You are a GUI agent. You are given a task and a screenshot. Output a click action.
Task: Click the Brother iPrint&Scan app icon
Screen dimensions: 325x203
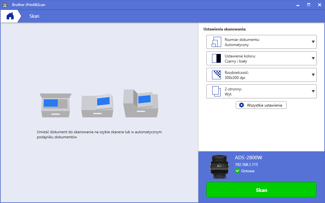click(5, 4)
